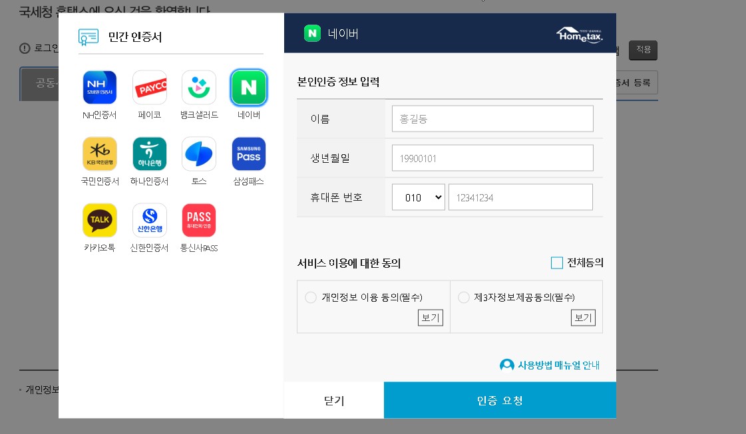Select the 통신사PASS icon
Screen dimensions: 746x434
198,220
